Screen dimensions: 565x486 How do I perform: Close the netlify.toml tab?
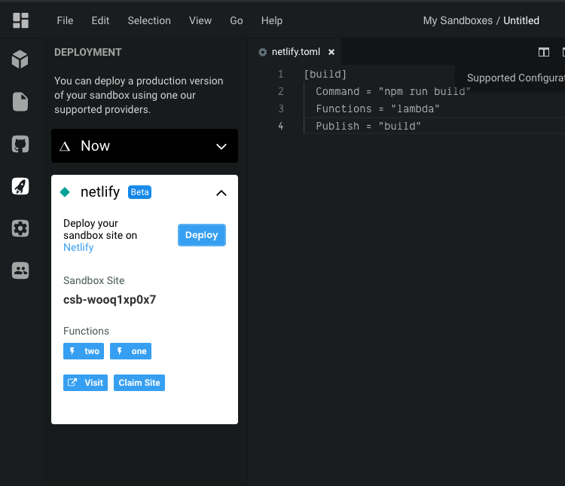[x=331, y=52]
